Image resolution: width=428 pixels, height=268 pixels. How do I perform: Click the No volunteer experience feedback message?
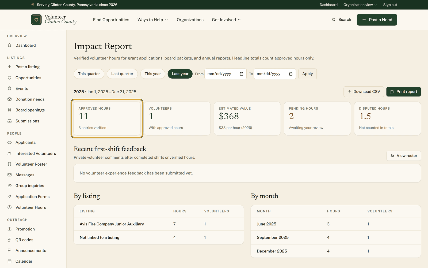pyautogui.click(x=136, y=173)
